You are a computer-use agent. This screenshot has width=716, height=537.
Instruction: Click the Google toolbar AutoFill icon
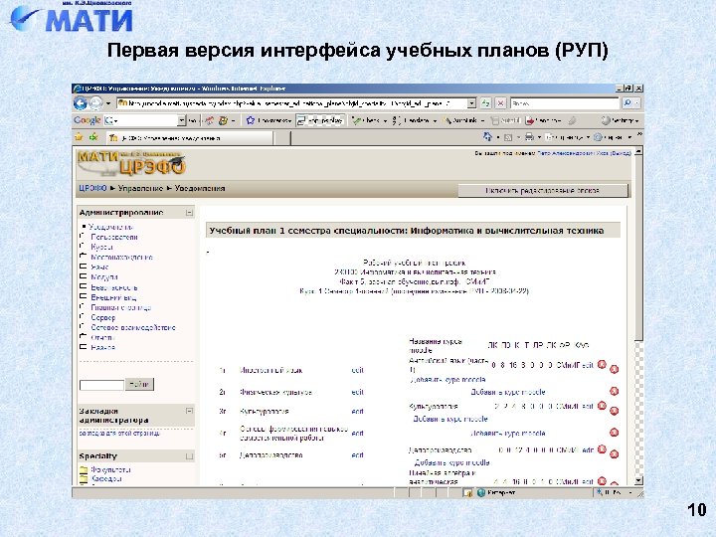[495, 120]
